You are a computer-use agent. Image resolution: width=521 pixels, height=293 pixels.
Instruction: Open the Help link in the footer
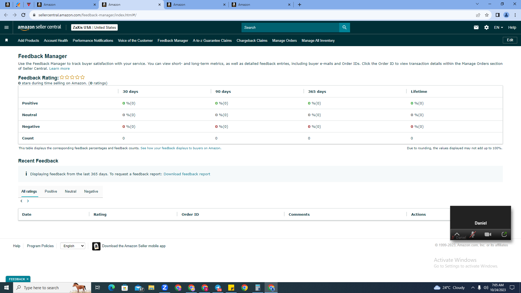coord(17,246)
